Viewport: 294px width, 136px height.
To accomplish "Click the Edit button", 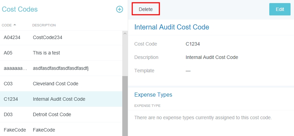I will tap(280, 9).
